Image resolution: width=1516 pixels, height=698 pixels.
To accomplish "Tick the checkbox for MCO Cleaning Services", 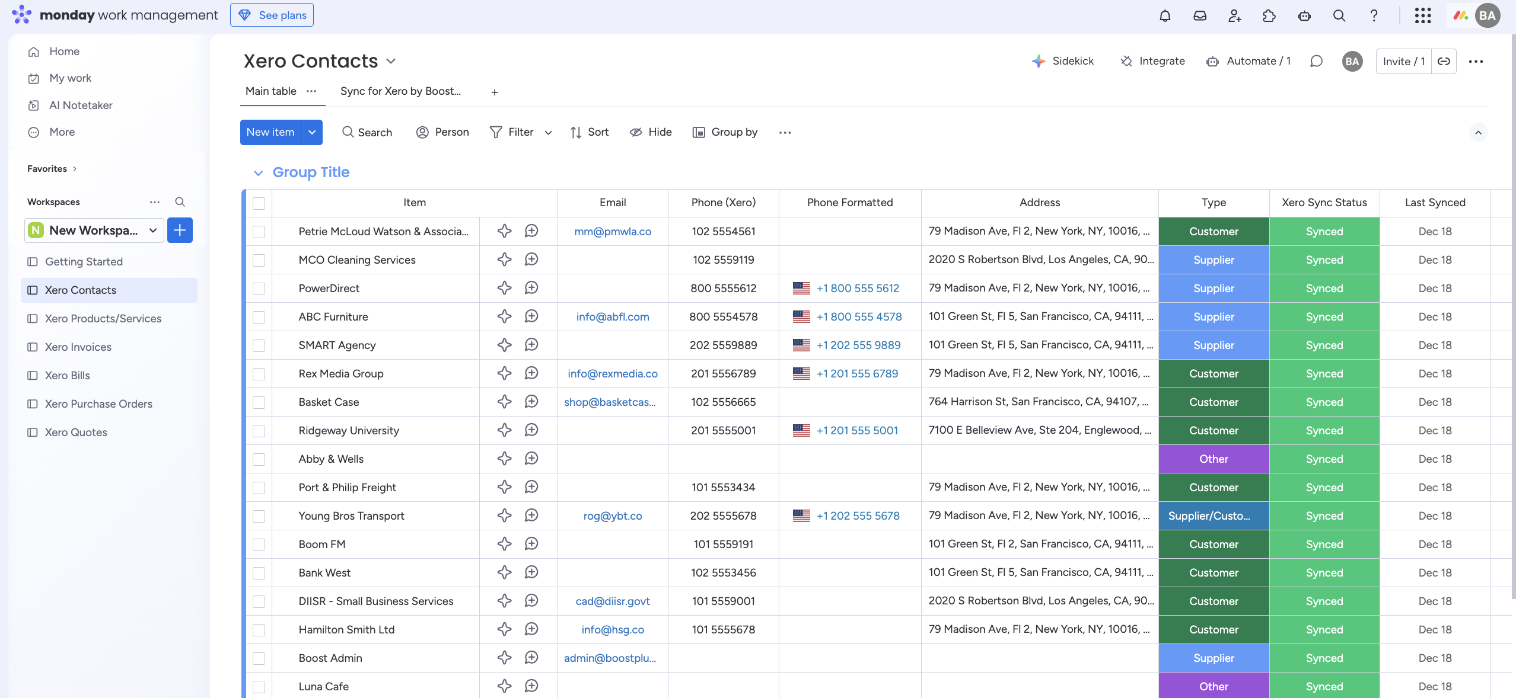I will tap(259, 260).
